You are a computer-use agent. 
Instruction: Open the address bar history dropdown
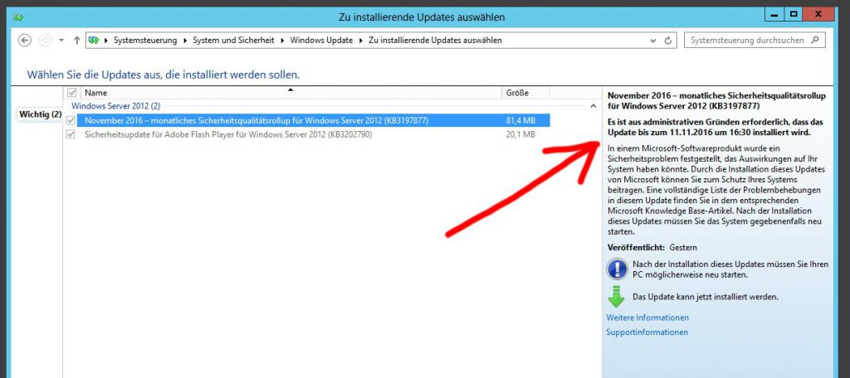click(x=653, y=41)
